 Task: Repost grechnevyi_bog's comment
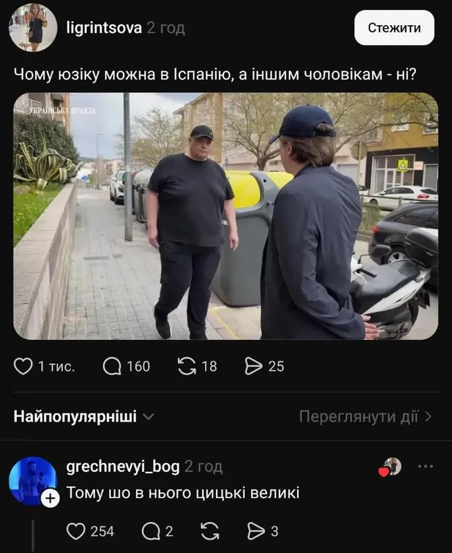tap(210, 531)
